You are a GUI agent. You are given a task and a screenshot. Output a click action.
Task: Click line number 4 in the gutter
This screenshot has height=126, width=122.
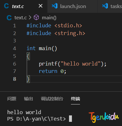pyautogui.click(x=14, y=49)
